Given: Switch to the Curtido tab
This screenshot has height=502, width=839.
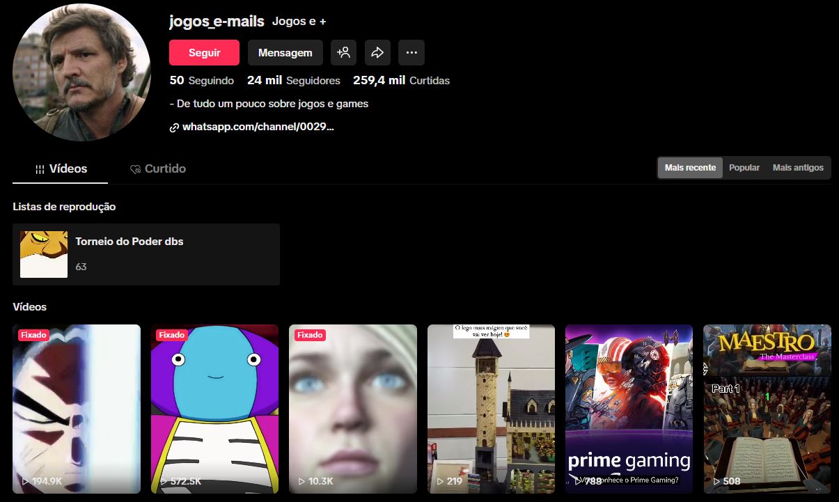Looking at the screenshot, I should coord(157,169).
